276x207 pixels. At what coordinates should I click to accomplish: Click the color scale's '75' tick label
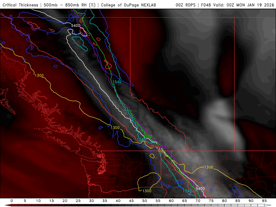coord(211,201)
